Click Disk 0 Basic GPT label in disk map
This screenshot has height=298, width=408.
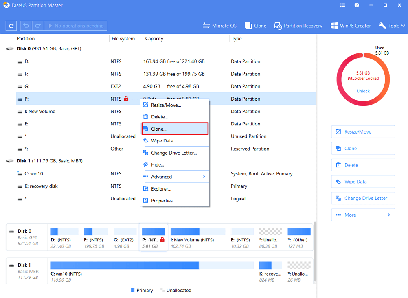click(27, 237)
